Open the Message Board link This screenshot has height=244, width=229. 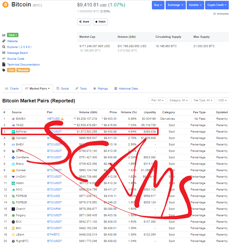[x=18, y=53]
